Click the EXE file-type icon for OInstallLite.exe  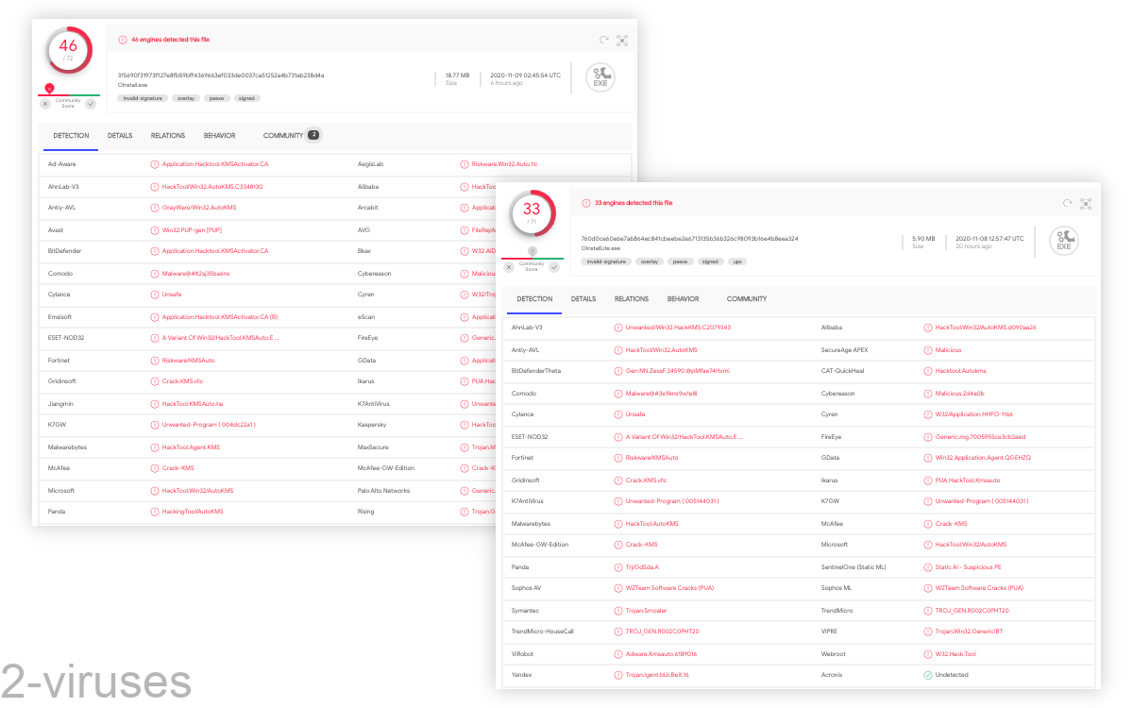[x=1064, y=241]
